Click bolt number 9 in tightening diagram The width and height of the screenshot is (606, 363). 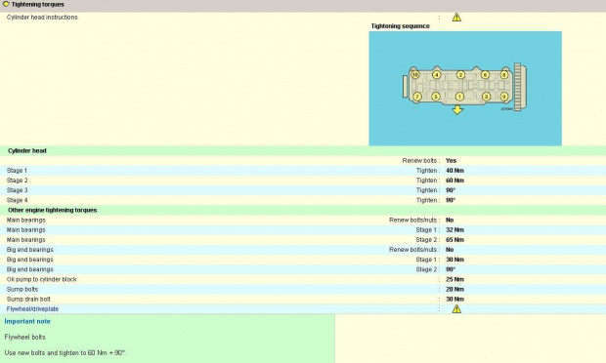pyautogui.click(x=504, y=97)
